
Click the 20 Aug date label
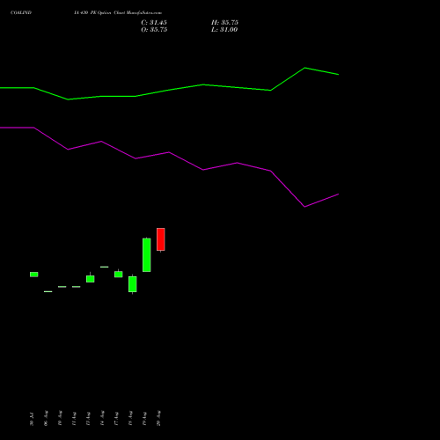(158, 418)
